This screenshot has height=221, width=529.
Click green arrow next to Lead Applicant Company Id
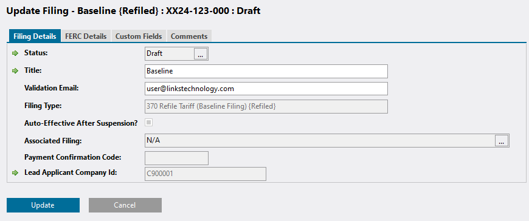pos(15,173)
